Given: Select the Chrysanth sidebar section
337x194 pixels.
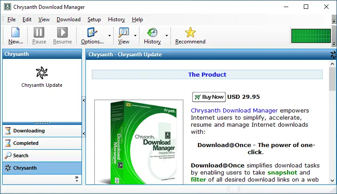Looking at the screenshot, I should (42, 168).
